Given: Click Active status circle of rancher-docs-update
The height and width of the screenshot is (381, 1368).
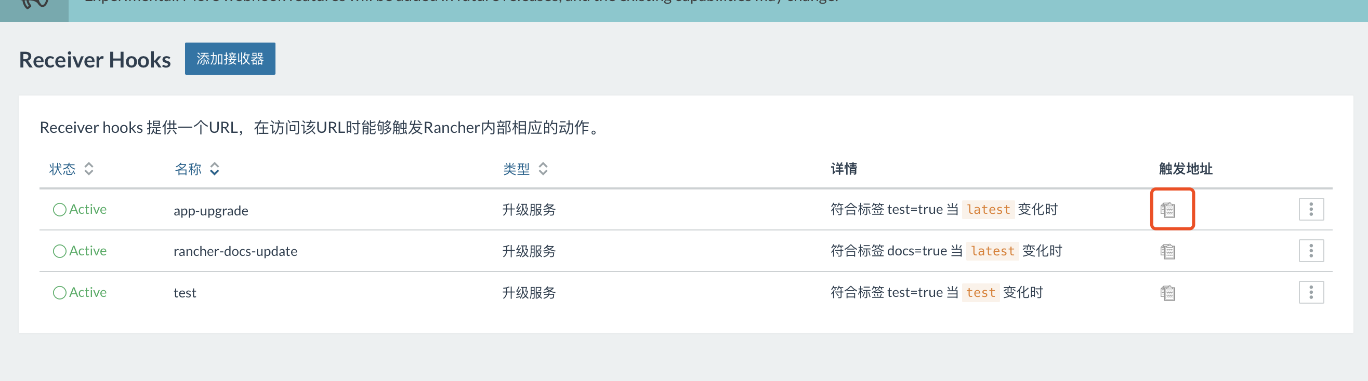Looking at the screenshot, I should (x=59, y=251).
